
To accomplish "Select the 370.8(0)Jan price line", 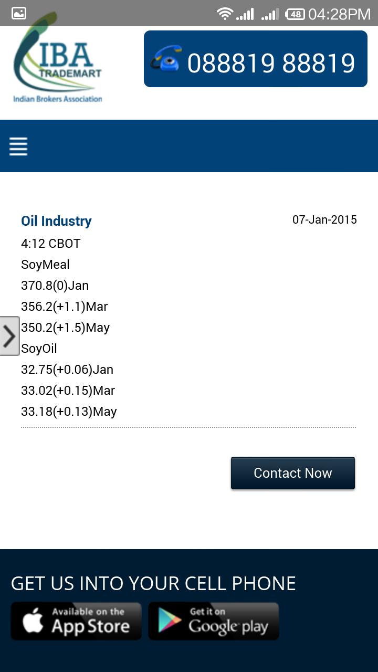I will pos(55,286).
